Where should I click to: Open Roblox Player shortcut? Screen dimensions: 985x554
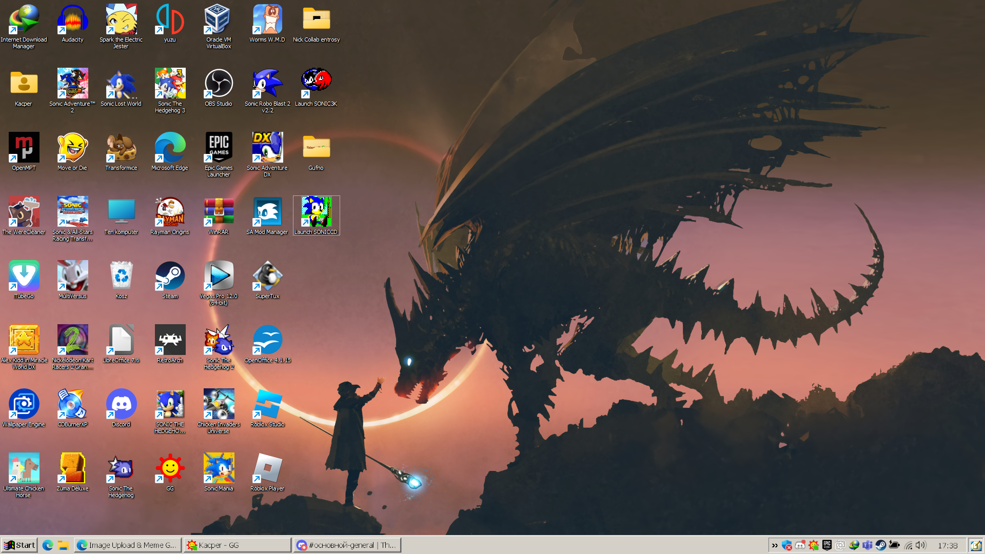(x=267, y=472)
